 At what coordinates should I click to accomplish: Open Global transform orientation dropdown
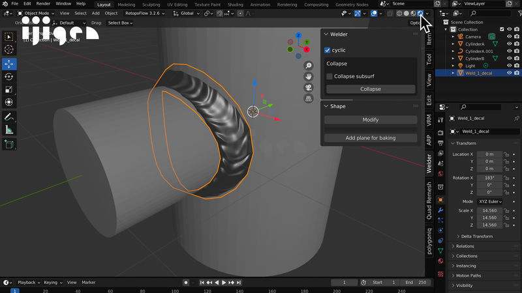[x=187, y=13]
